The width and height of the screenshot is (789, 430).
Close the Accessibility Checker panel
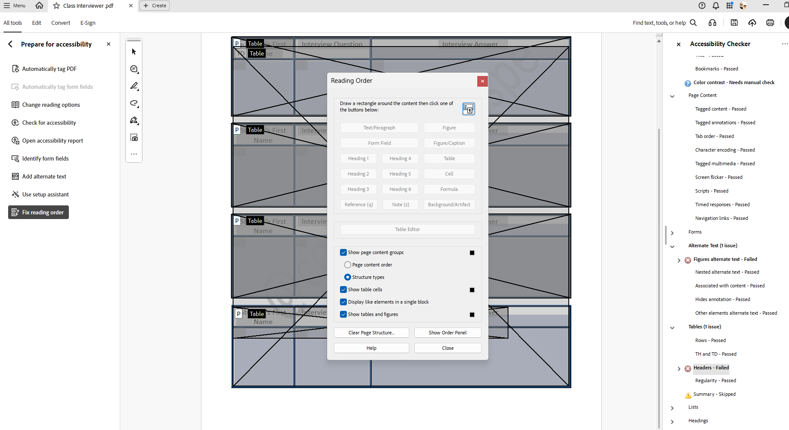coord(679,44)
